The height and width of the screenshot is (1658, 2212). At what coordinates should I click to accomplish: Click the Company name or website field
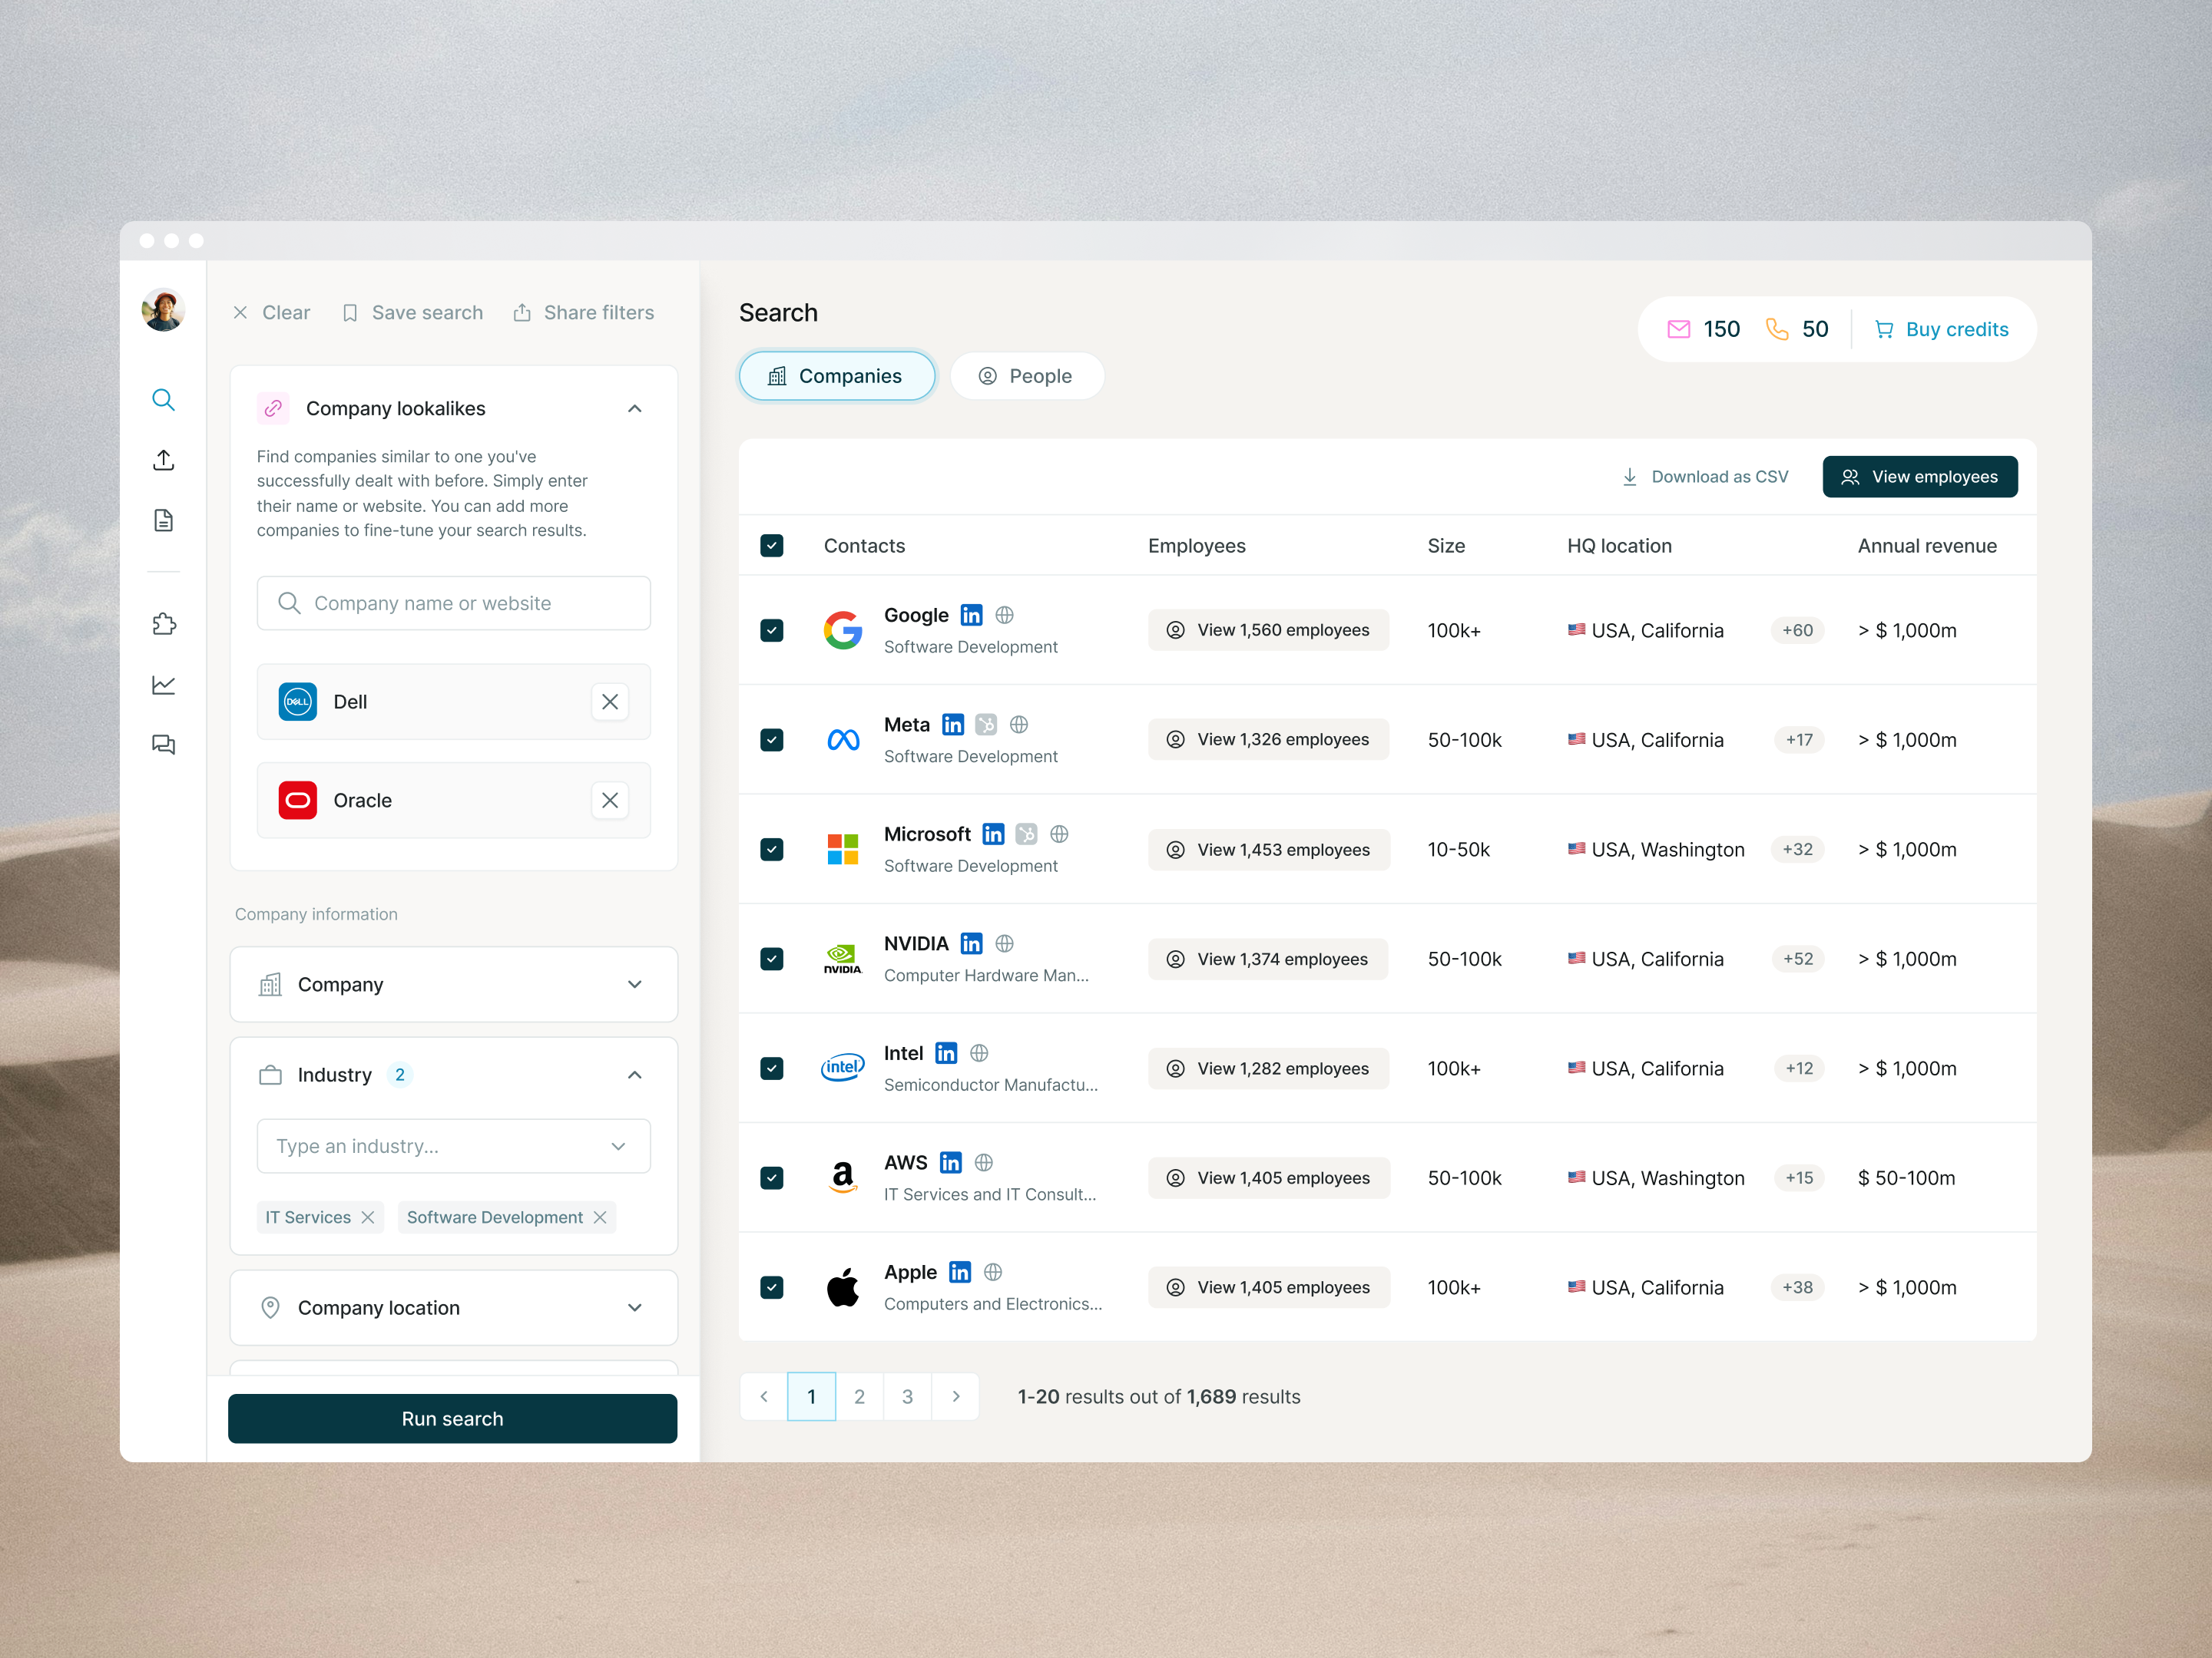click(453, 603)
